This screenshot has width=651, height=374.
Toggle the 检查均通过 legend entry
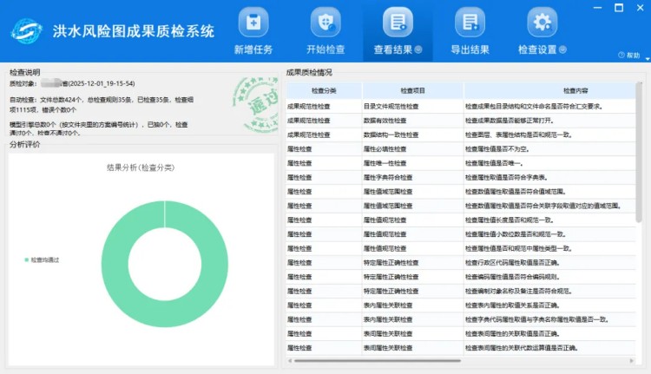click(x=43, y=259)
